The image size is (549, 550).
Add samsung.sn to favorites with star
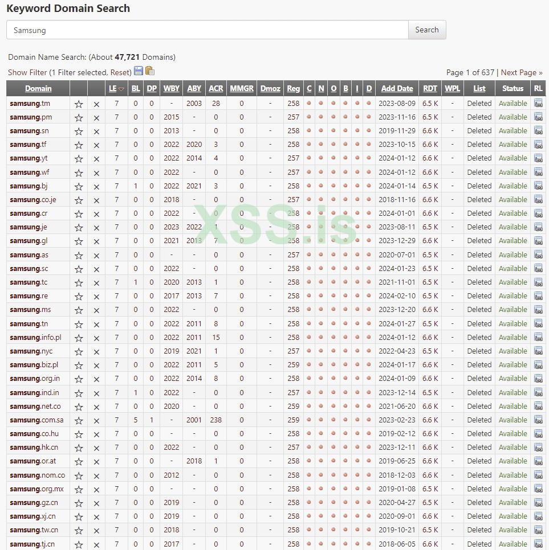[x=79, y=132]
